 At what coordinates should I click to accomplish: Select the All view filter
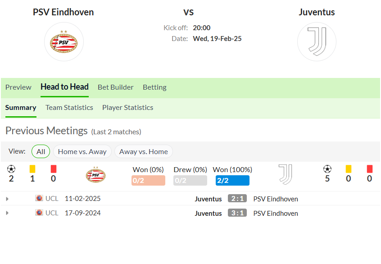click(x=41, y=151)
